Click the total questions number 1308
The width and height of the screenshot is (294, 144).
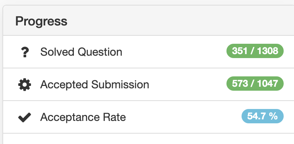point(268,51)
